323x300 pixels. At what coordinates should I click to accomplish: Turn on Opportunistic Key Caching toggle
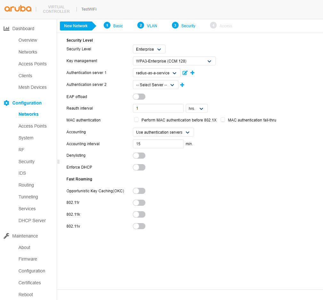139,191
